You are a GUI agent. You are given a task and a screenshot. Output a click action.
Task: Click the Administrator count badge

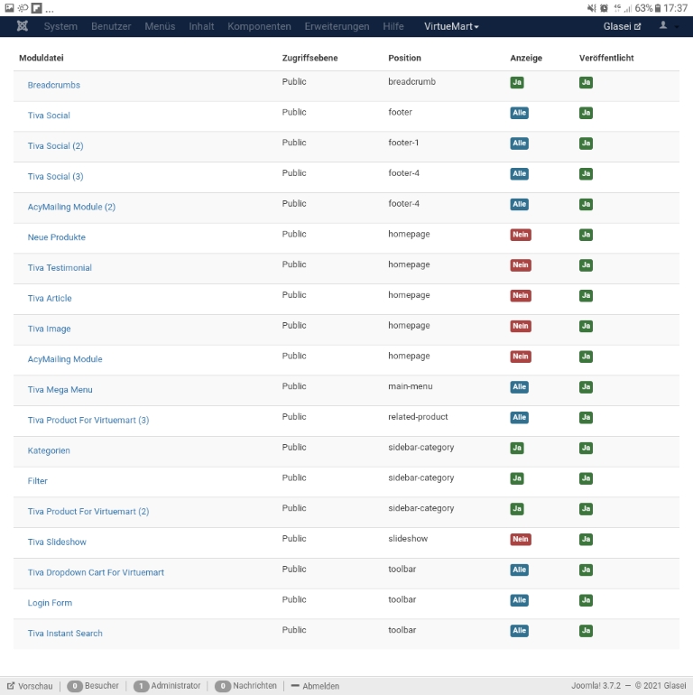(141, 686)
